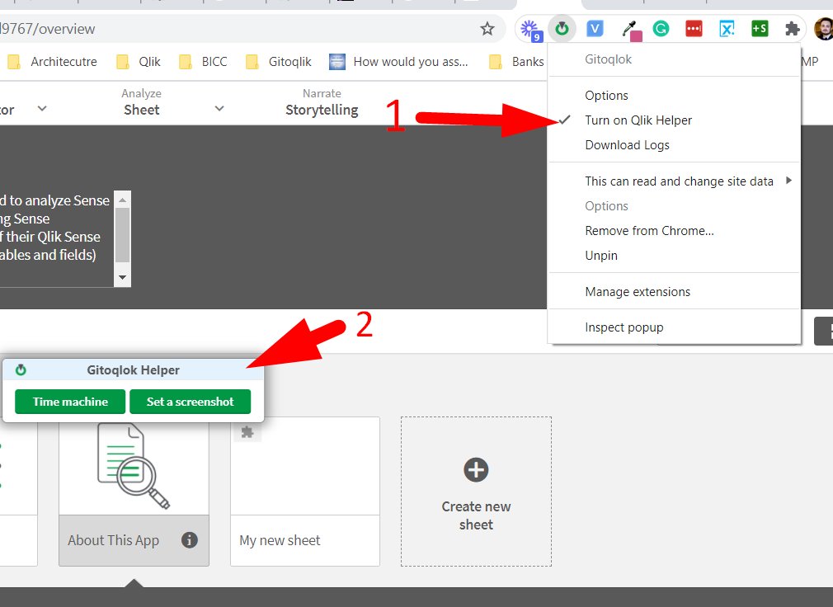Open the BICC bookmarks folder
833x607 pixels.
(203, 62)
